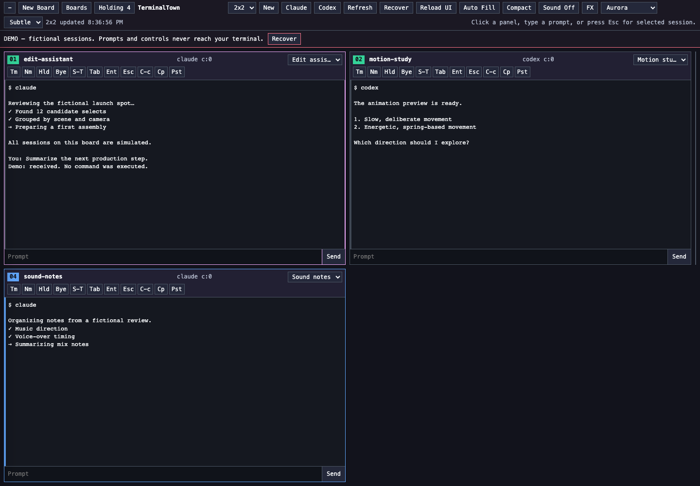Toggle the FX effects button
700x486 pixels.
pos(590,8)
